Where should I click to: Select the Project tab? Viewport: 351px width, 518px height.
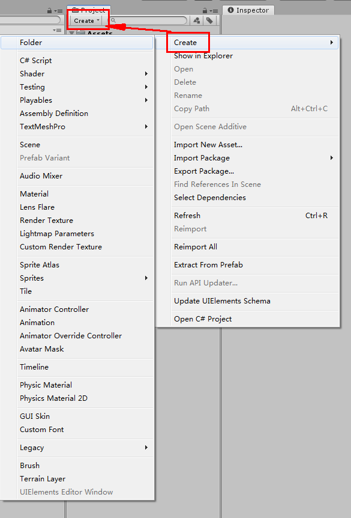(x=89, y=10)
